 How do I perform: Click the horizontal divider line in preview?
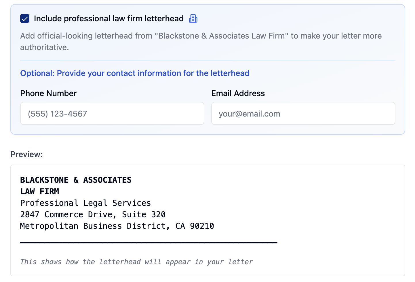coord(149,242)
